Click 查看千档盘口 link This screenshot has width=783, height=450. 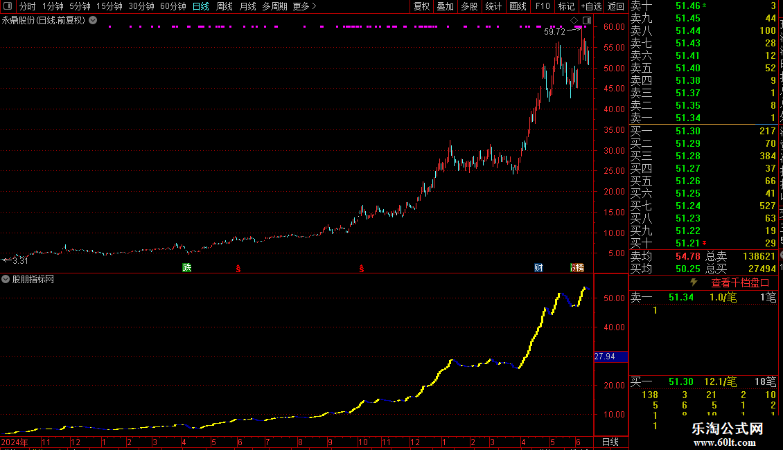click(x=739, y=283)
